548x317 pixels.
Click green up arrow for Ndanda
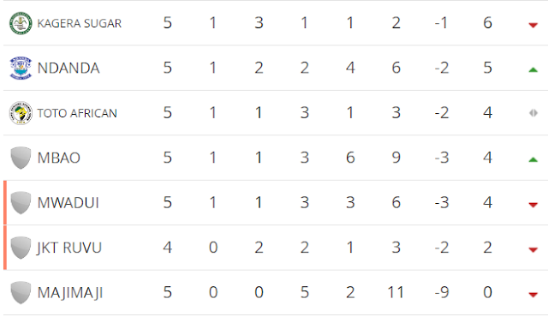(x=533, y=70)
